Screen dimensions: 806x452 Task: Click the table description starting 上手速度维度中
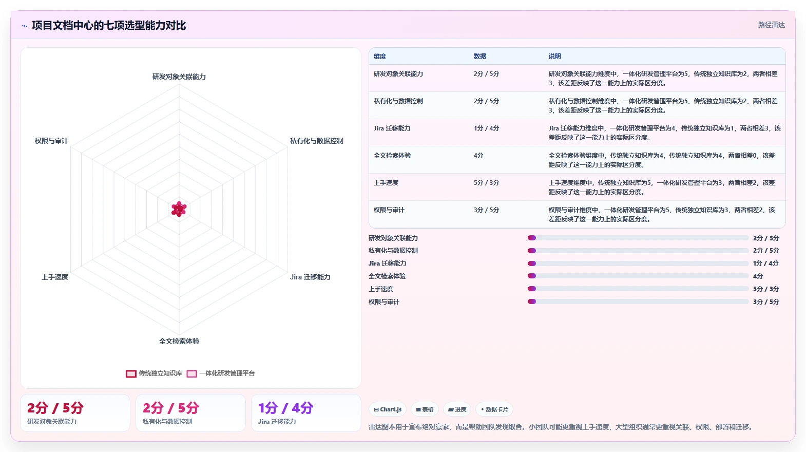662,187
